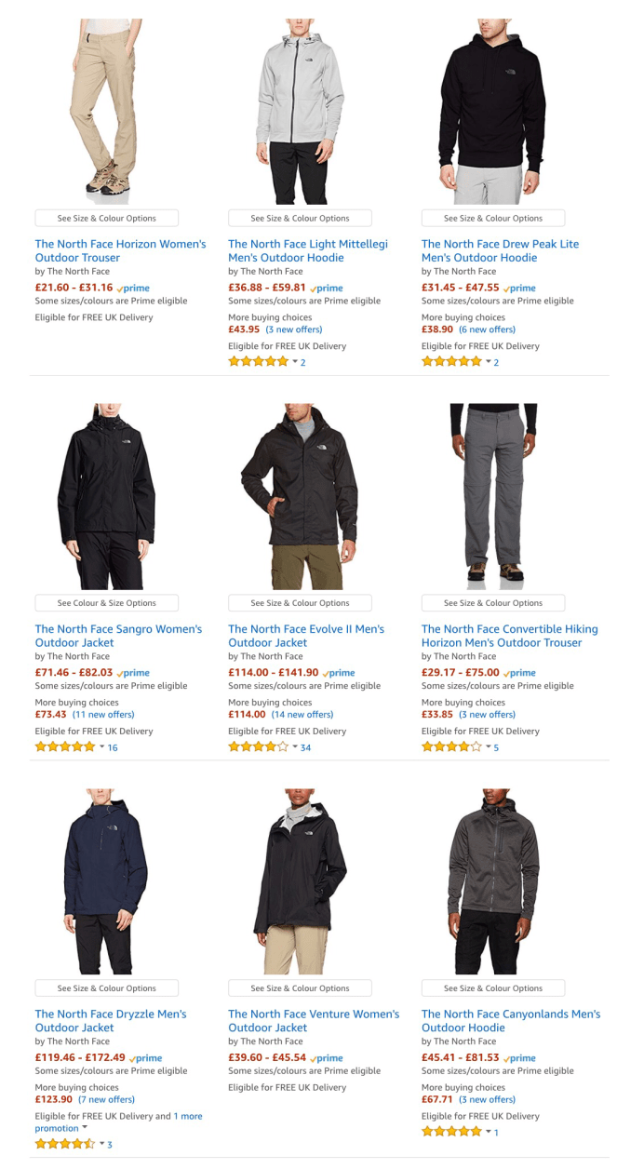Screen dimensions: 617x1169
Task: Expand rating dropdown arrow for Canyonlands Hoodie
Action: [488, 1132]
